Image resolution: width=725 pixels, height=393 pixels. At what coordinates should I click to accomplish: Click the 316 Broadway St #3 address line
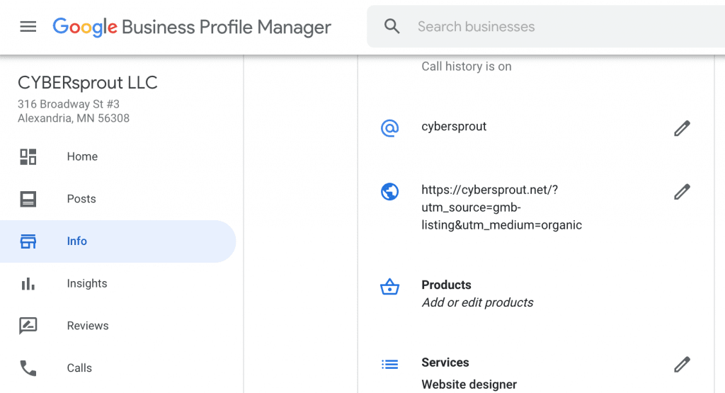[x=69, y=104]
